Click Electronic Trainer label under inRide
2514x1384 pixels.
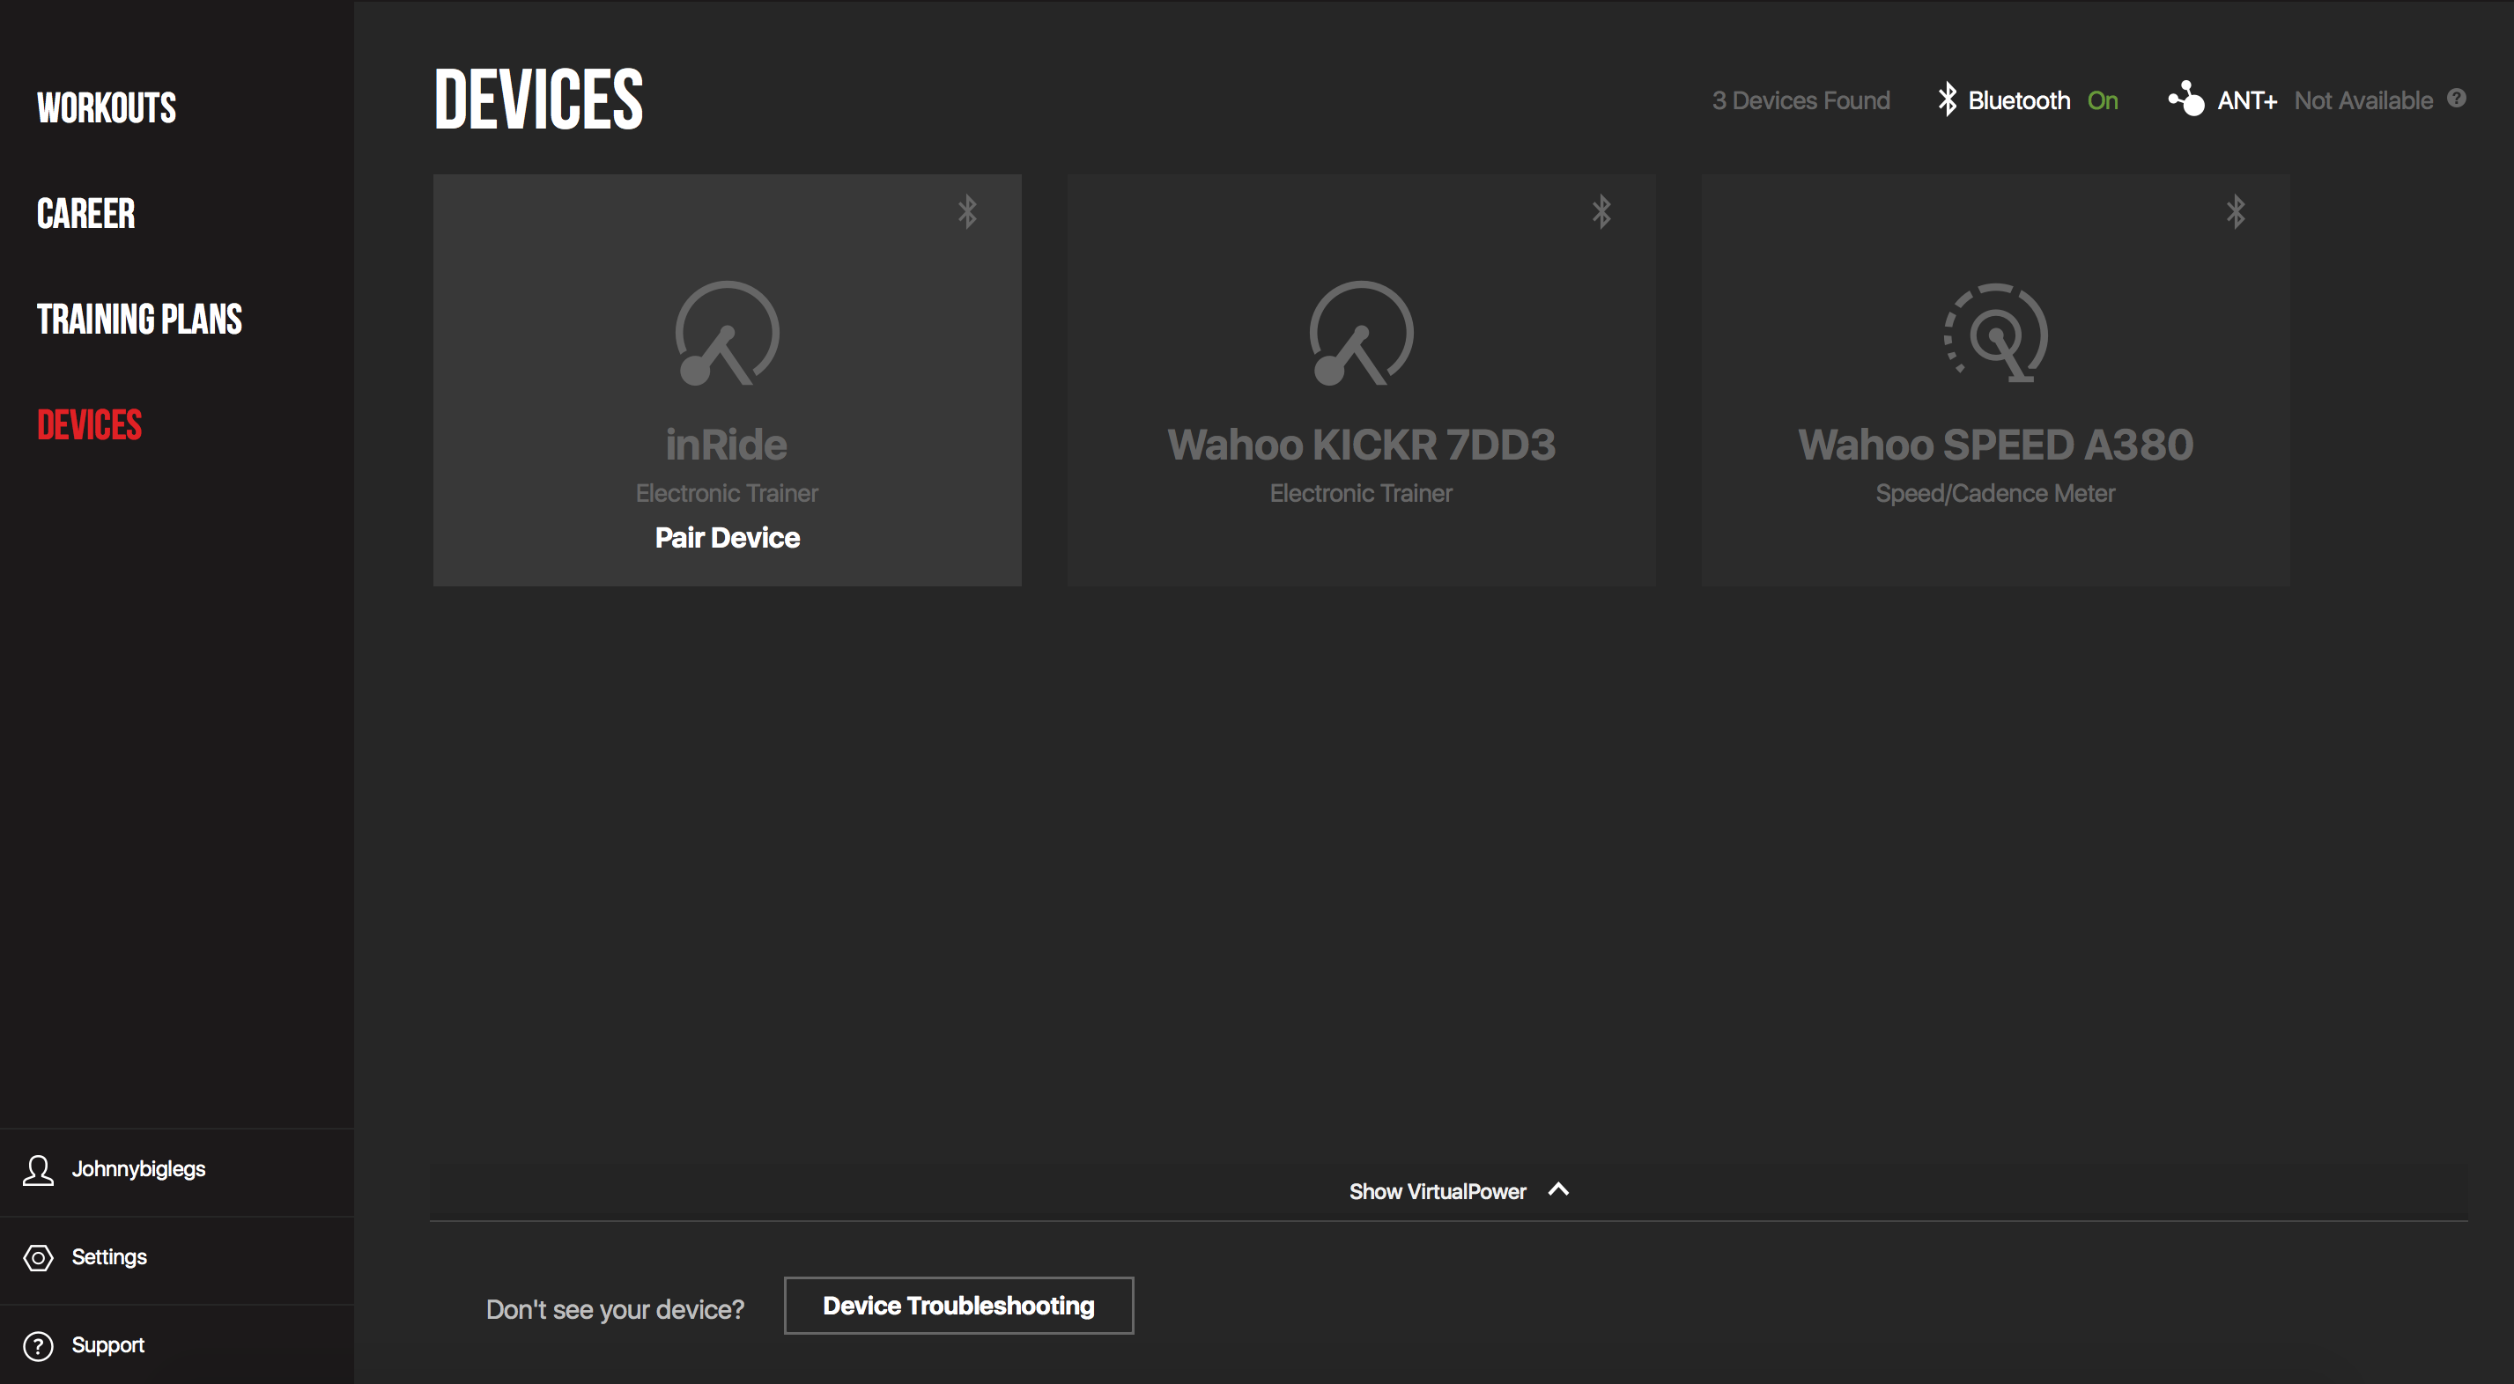point(727,494)
